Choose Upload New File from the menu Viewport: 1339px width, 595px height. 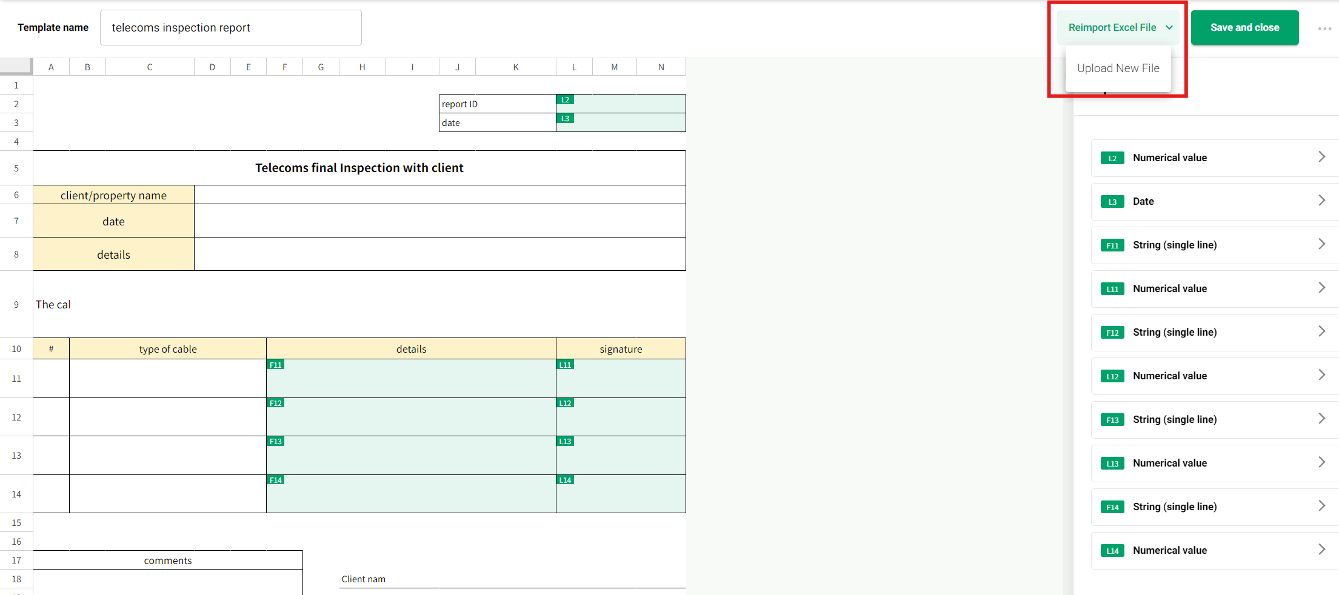point(1118,68)
